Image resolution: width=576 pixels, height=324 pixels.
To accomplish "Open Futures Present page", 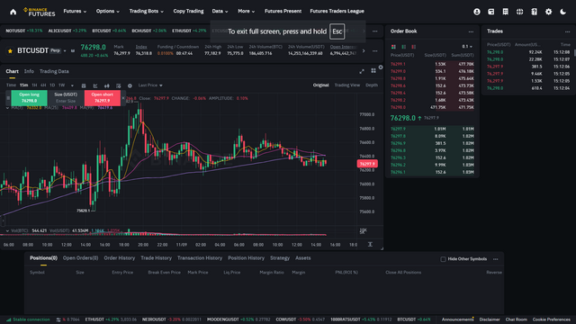I will tap(283, 12).
